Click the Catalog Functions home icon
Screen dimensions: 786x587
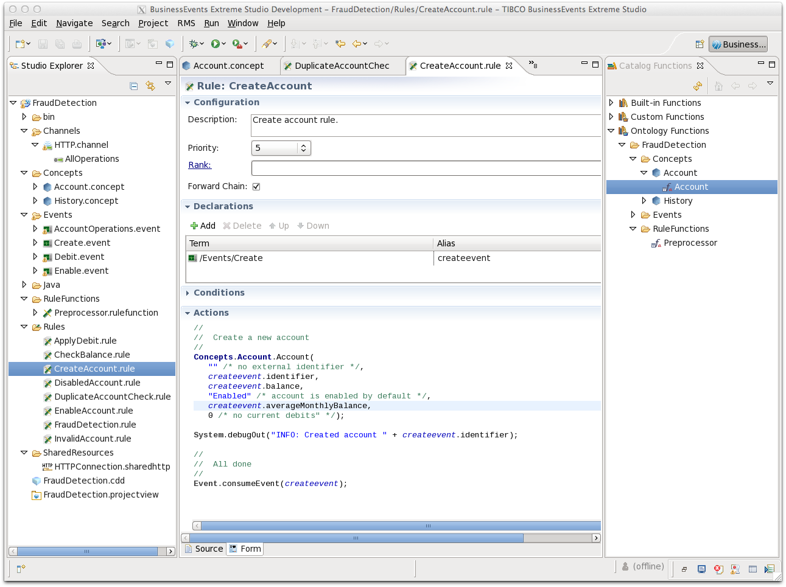pos(718,86)
